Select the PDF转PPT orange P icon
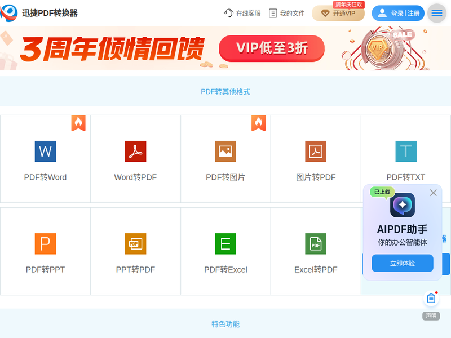The image size is (451, 338). [x=45, y=244]
